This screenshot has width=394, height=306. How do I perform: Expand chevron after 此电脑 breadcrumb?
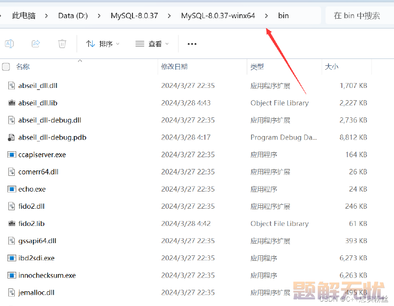(x=46, y=16)
